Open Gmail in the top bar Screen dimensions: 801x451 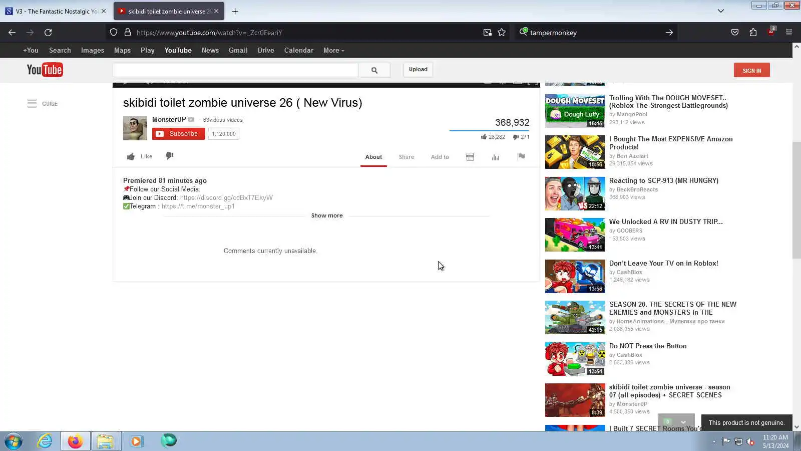[x=238, y=50]
